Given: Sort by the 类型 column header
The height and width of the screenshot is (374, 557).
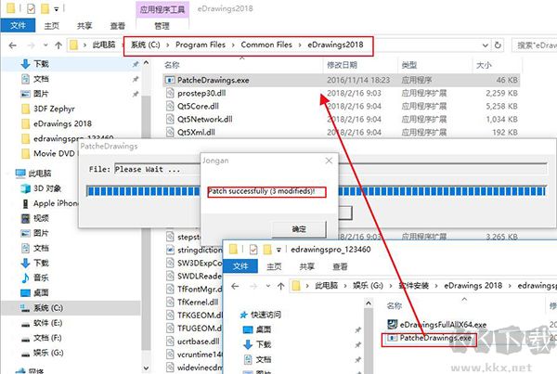Looking at the screenshot, I should pos(408,65).
